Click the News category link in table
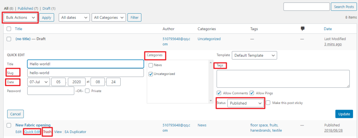 pos(202,125)
